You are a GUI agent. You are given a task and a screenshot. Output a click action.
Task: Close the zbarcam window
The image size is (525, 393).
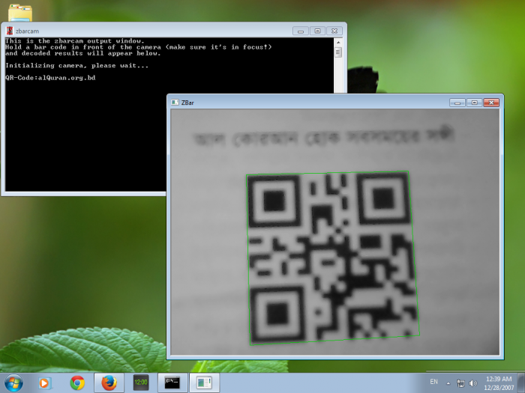(x=334, y=31)
